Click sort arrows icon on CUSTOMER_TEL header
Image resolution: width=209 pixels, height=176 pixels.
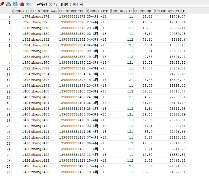[61, 11]
